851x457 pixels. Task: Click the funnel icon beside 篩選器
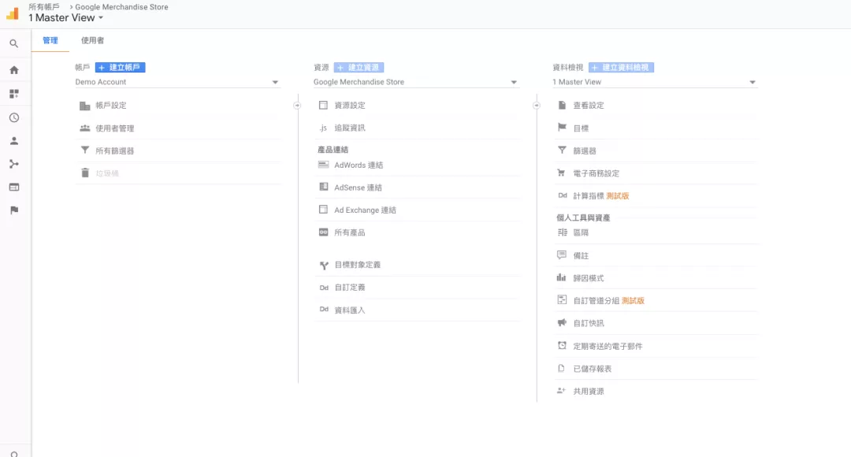coord(563,150)
